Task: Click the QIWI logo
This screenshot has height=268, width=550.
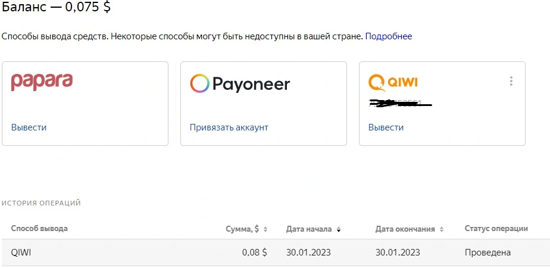Action: coord(393,82)
